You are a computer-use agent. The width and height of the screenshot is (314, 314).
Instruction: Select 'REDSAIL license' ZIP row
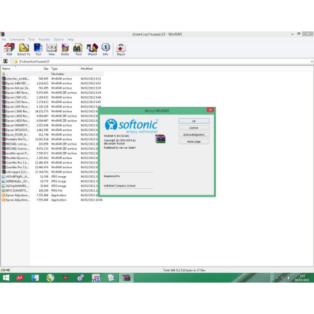(x=50, y=148)
